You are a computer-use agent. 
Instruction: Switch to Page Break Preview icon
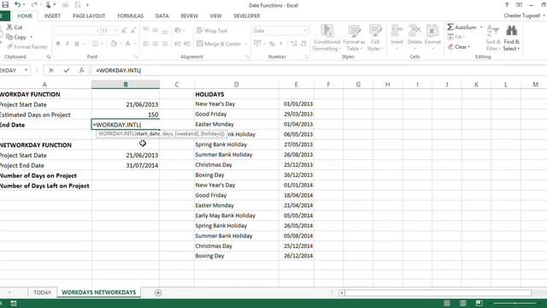click(479, 303)
